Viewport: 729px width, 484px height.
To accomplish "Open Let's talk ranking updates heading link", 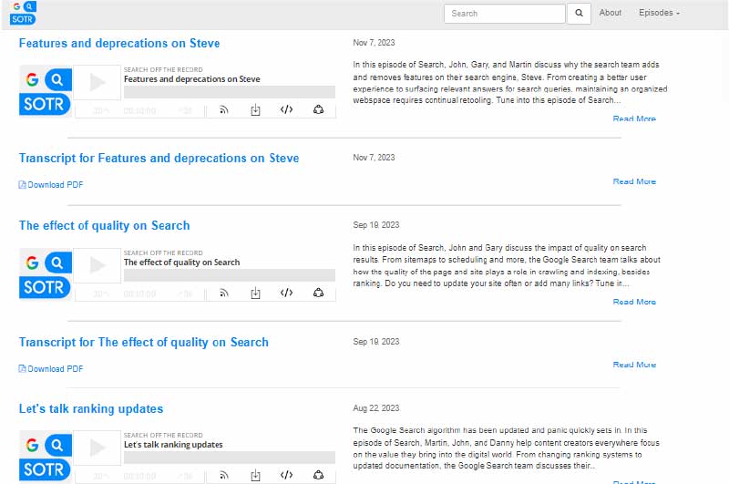I will coord(91,408).
